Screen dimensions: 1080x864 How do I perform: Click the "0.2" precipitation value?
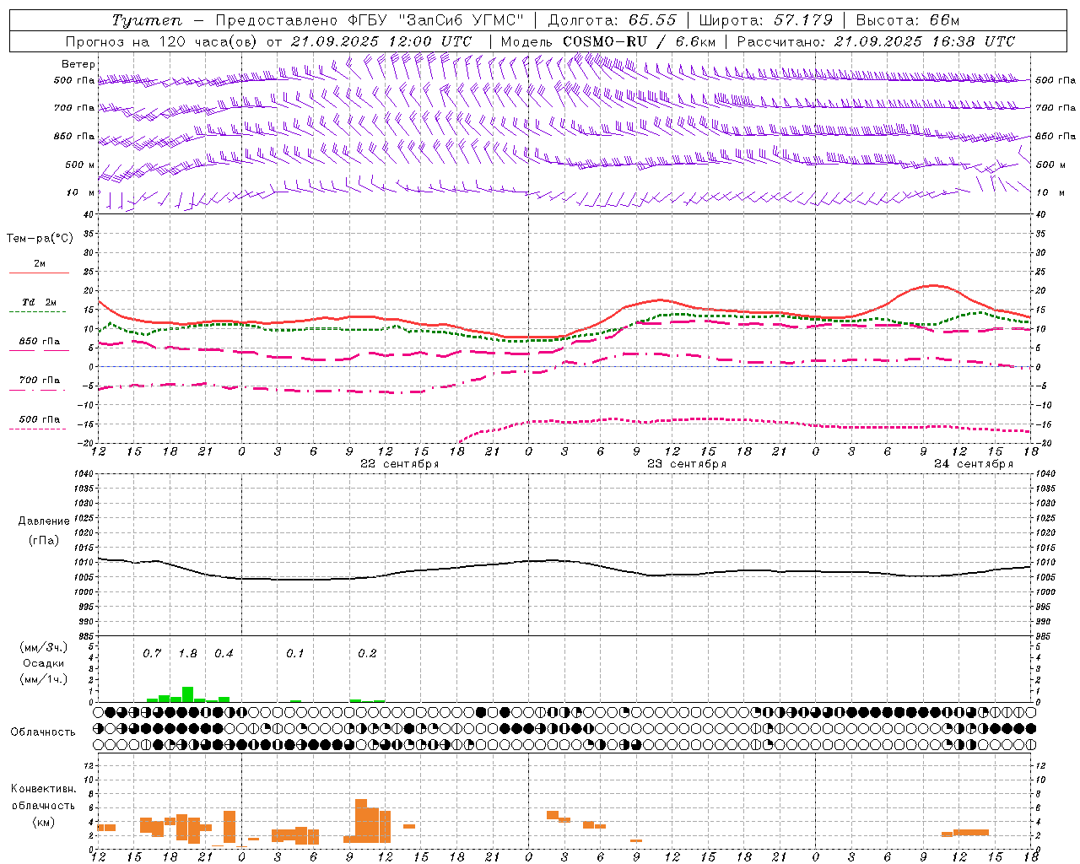point(367,654)
